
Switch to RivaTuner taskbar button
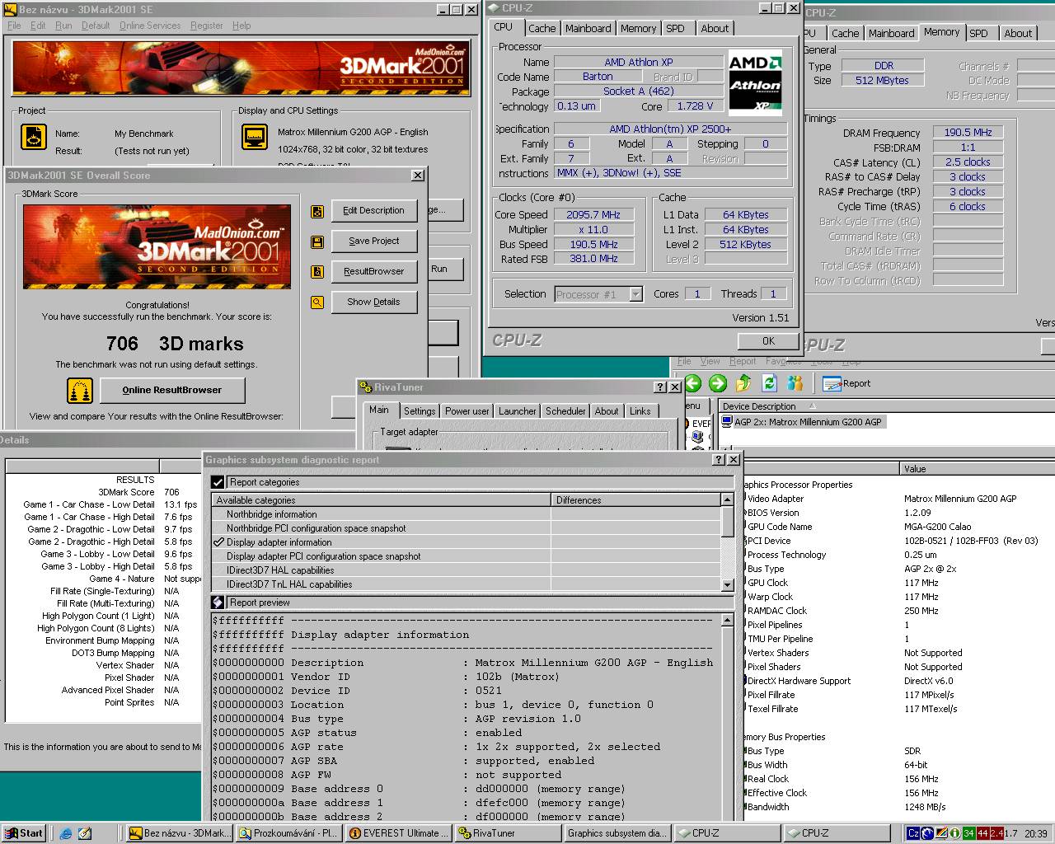click(x=507, y=833)
